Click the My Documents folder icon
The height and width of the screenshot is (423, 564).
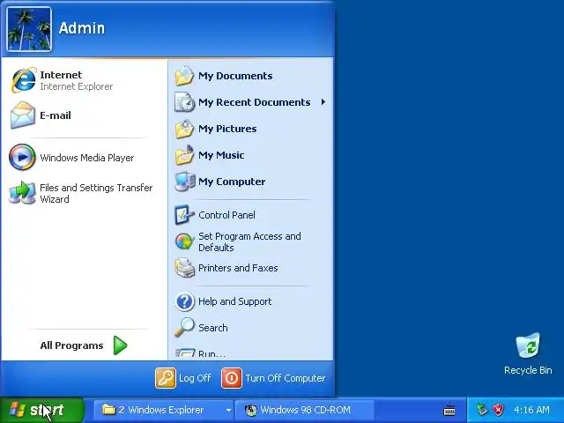(x=184, y=76)
